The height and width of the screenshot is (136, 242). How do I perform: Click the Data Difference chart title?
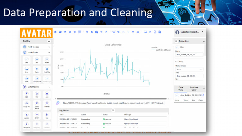coord(113,45)
